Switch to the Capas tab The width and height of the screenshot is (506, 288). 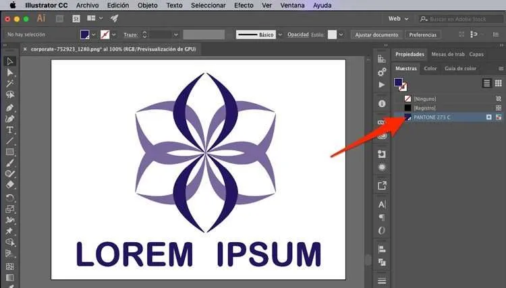click(x=476, y=54)
